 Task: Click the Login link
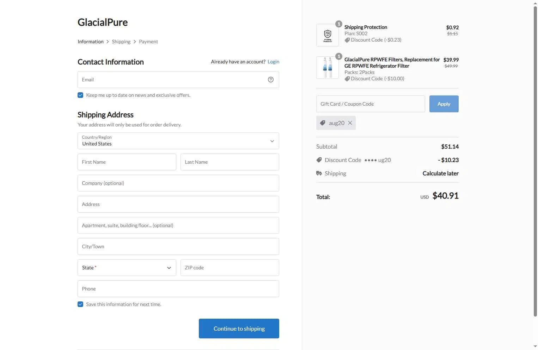273,62
